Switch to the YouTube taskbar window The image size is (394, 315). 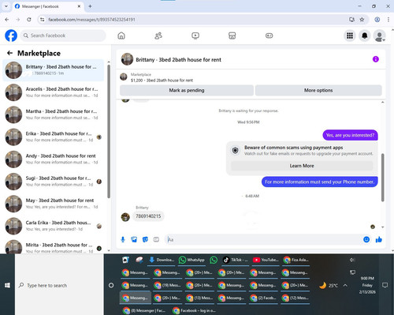266,260
